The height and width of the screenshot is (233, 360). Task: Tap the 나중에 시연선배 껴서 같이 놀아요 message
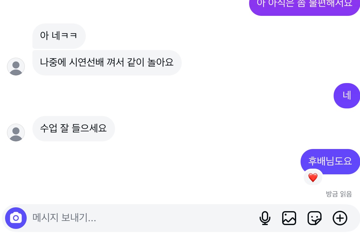click(107, 62)
